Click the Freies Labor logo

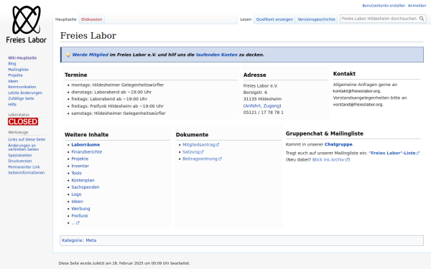(26, 24)
